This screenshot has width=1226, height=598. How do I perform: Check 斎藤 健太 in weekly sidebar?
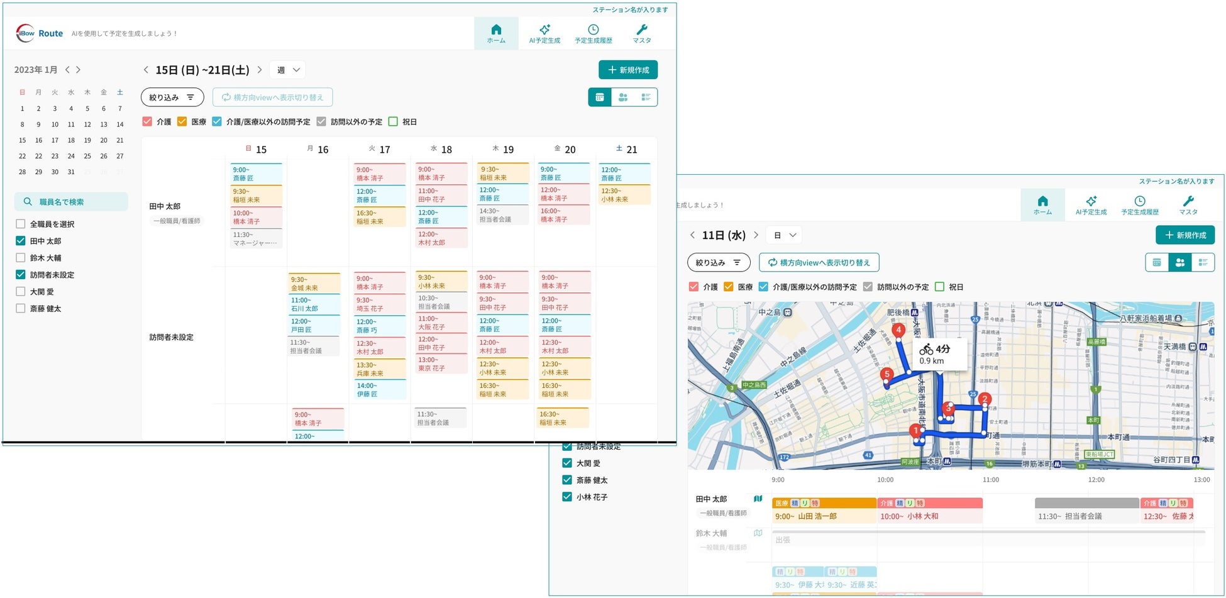click(x=21, y=309)
